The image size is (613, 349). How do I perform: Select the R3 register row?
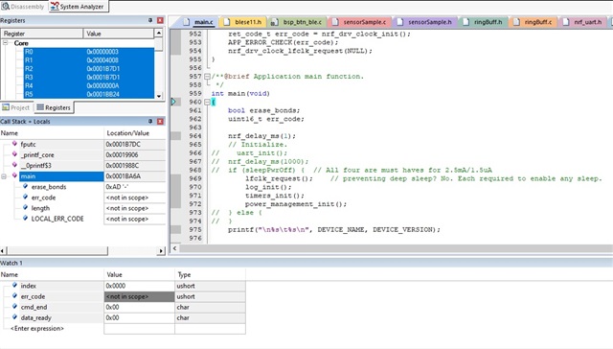(x=89, y=77)
